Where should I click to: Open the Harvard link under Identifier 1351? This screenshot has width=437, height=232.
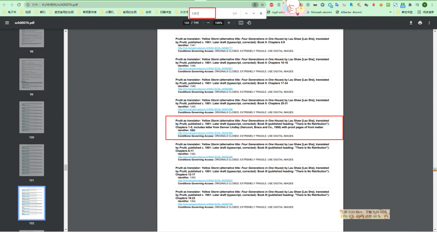tap(205, 133)
